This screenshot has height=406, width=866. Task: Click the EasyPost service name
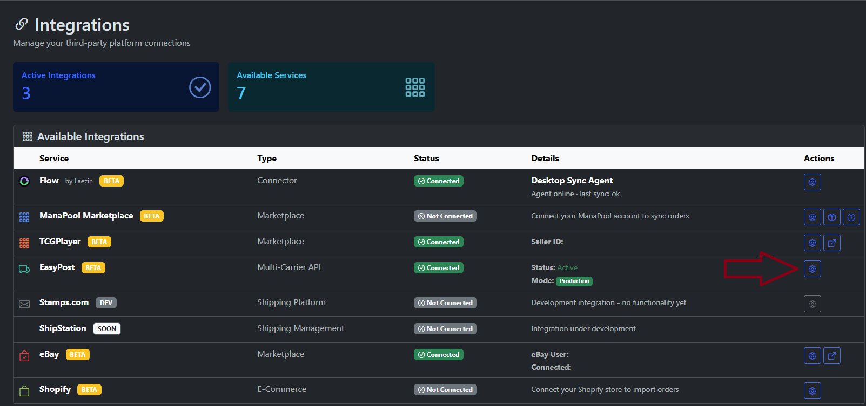click(x=57, y=267)
